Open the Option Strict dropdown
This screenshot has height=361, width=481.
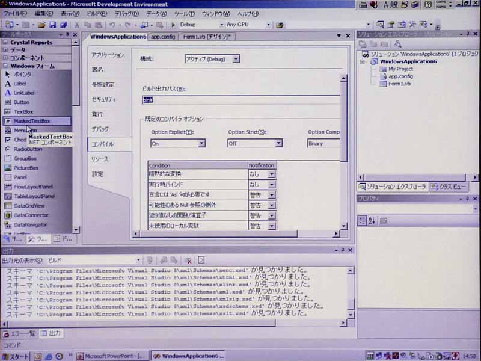278,143
